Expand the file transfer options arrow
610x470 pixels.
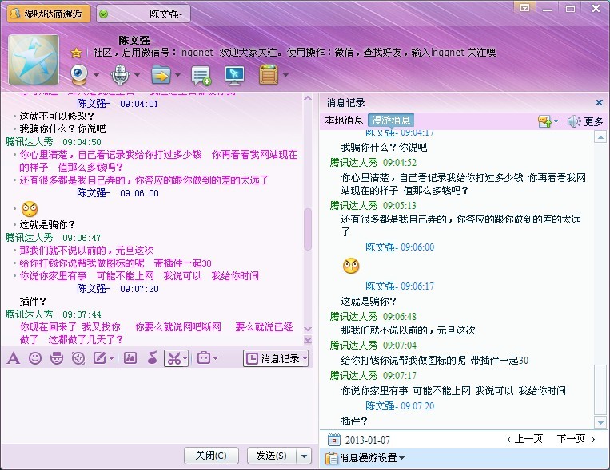[177, 74]
